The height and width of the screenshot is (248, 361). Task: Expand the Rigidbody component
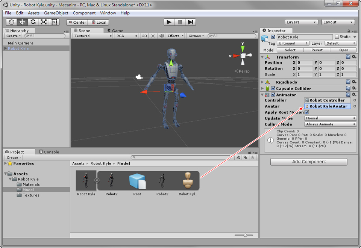point(262,82)
